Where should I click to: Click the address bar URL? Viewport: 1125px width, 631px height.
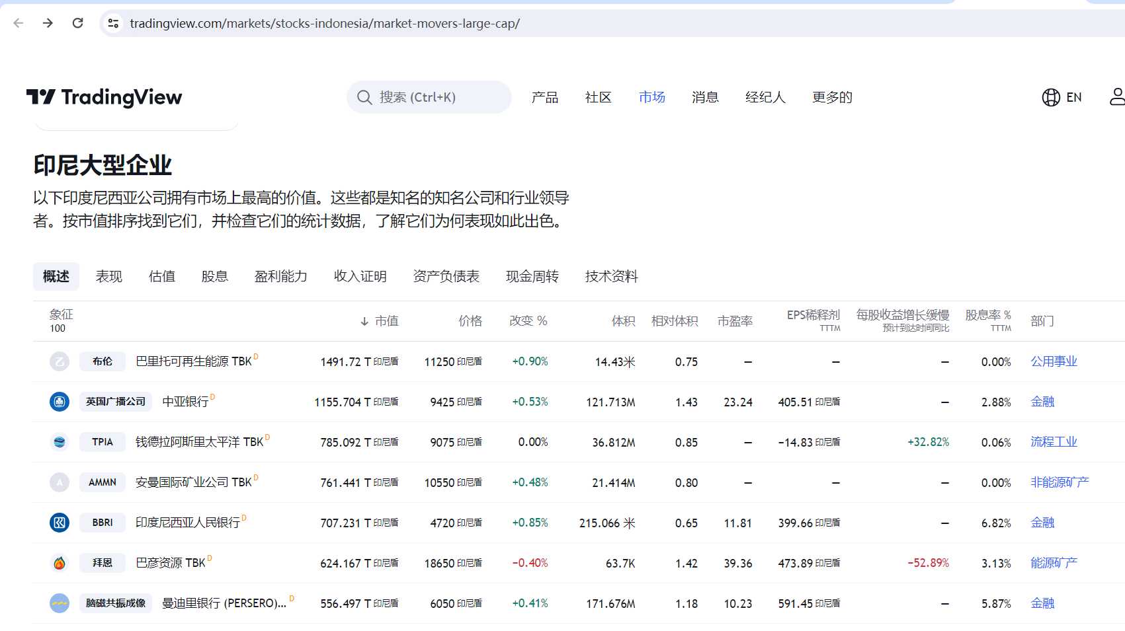(x=325, y=23)
